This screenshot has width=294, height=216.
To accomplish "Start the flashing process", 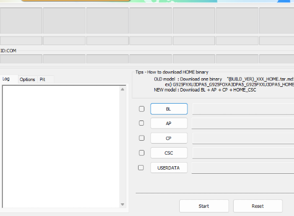I will [x=204, y=206].
